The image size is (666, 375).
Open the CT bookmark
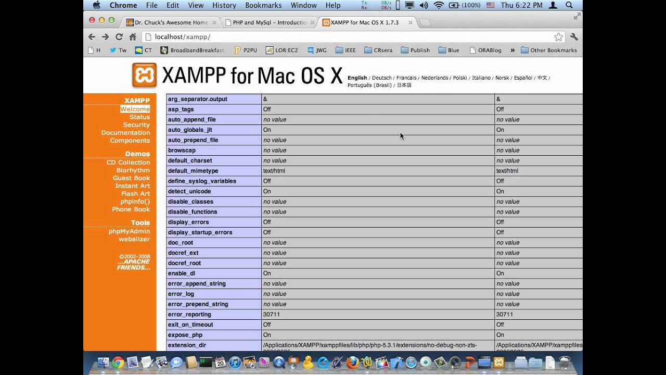coord(144,51)
